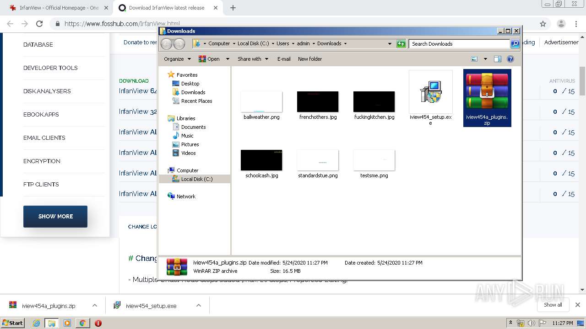Viewport: 586px width, 329px height.
Task: Click DEVELOPER TOOLS category link
Action: (50, 68)
